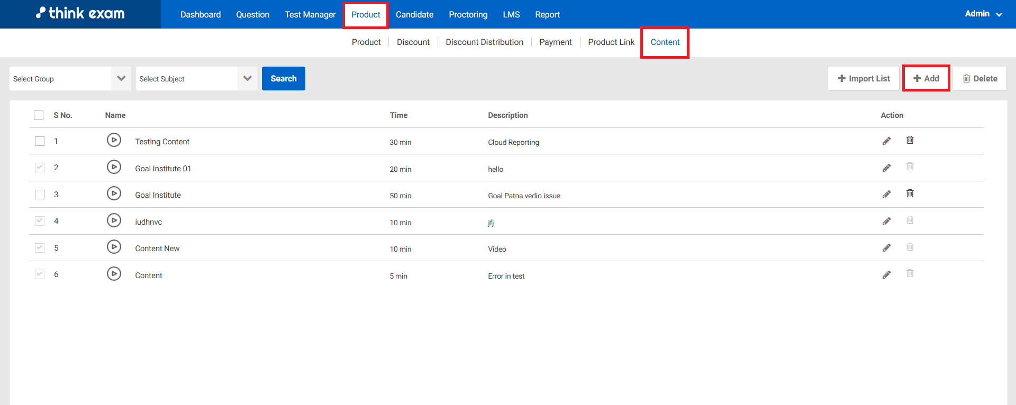The image size is (1016, 405).
Task: Play the Content New item
Action: click(x=114, y=247)
